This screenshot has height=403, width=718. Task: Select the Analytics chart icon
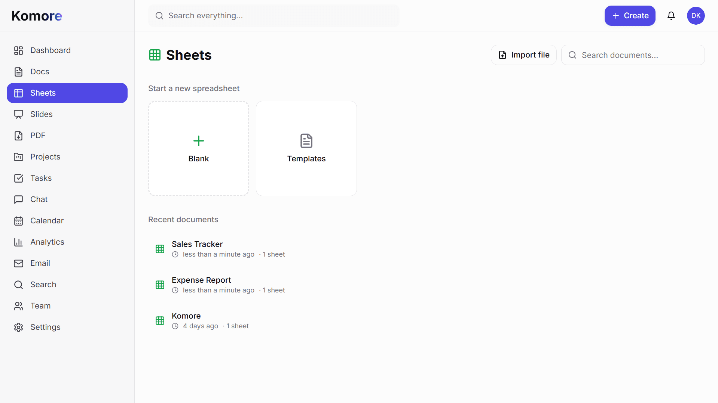point(19,242)
